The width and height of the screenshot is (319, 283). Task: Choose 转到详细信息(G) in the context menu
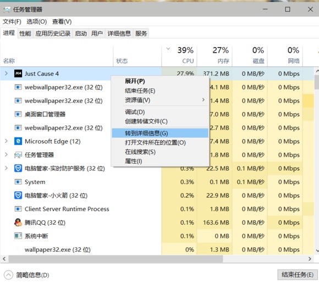[160, 133]
